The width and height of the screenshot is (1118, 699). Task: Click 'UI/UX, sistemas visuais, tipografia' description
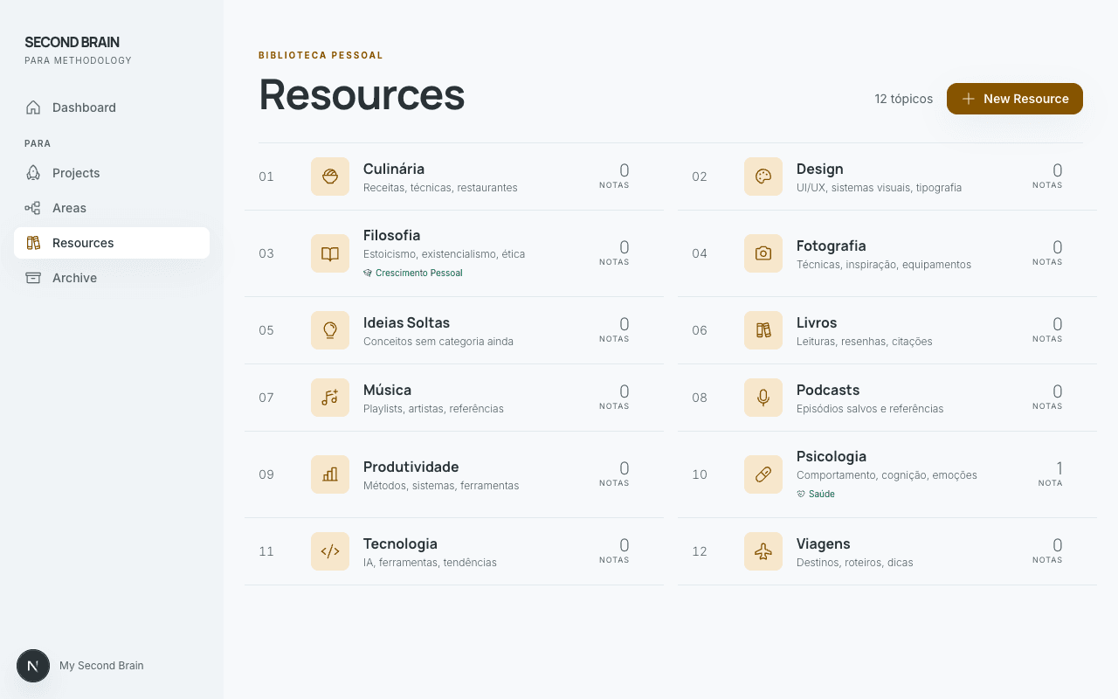[880, 188]
